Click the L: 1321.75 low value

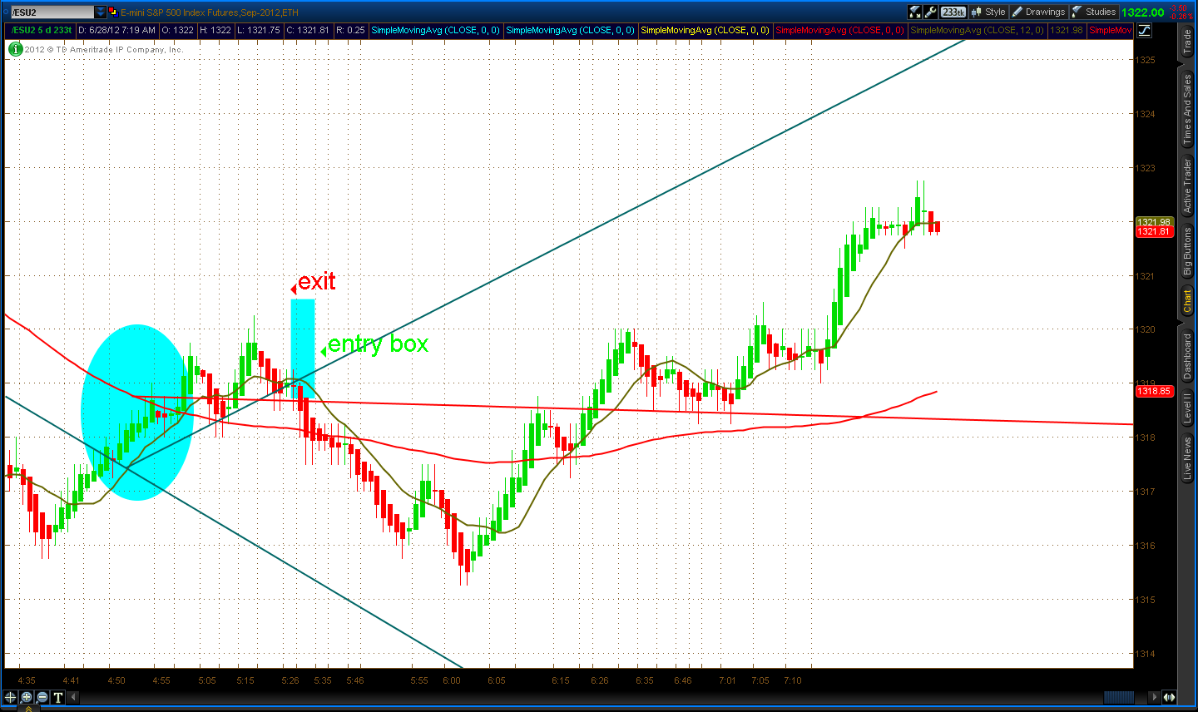pyautogui.click(x=259, y=30)
